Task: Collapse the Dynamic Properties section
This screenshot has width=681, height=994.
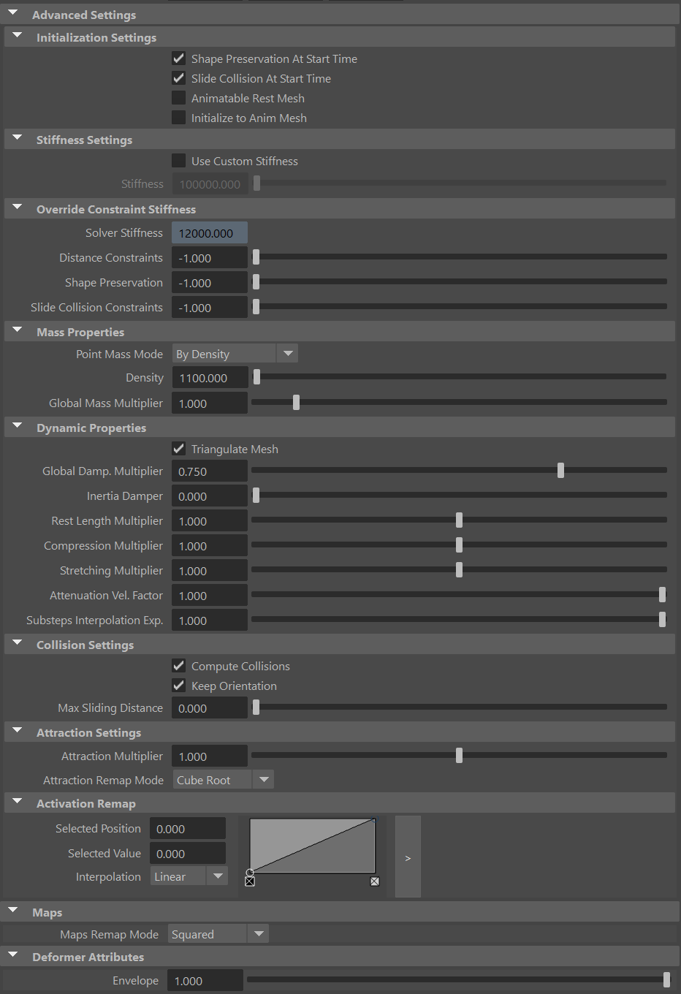Action: coord(16,426)
